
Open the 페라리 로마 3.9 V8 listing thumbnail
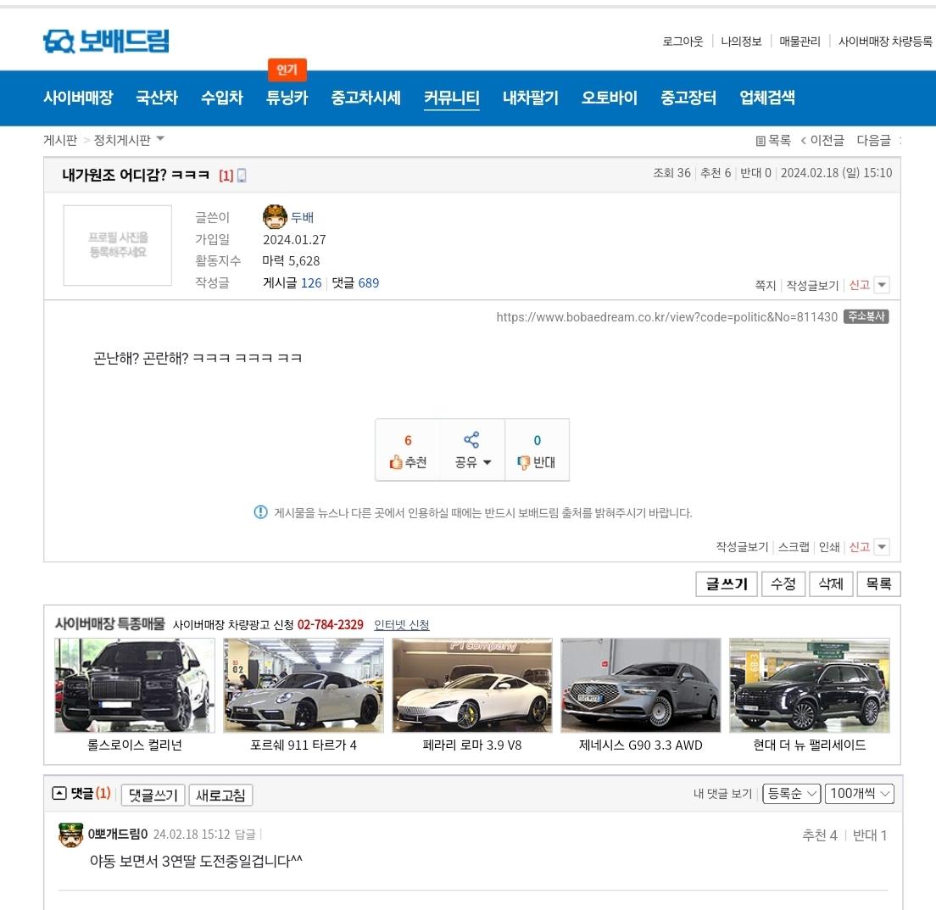coord(472,685)
